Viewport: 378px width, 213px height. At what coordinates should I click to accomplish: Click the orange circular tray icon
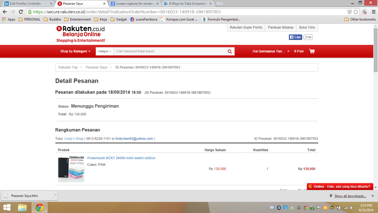pos(325,208)
